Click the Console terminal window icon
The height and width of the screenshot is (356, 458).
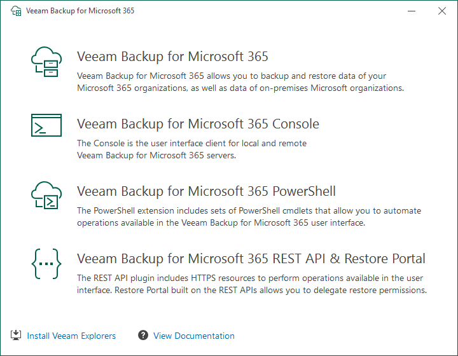pos(46,125)
